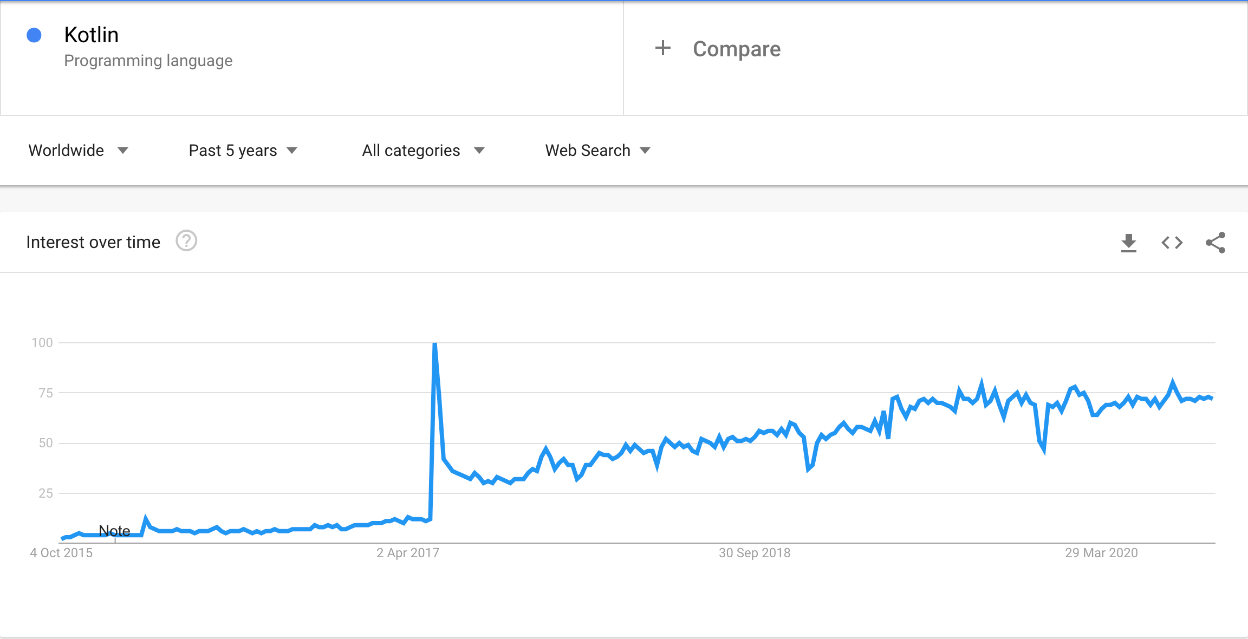The width and height of the screenshot is (1248, 639).
Task: Select the Programming language subtitle
Action: [148, 61]
